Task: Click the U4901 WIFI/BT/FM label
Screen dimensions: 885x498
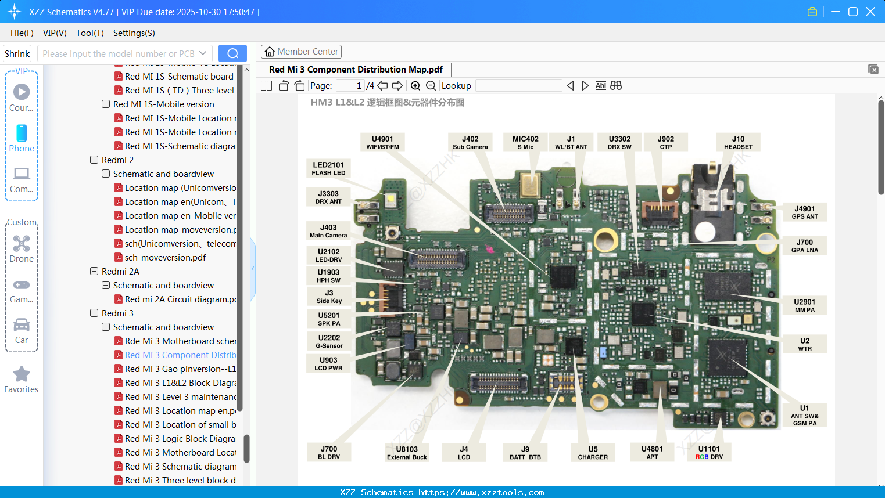Action: pos(382,143)
